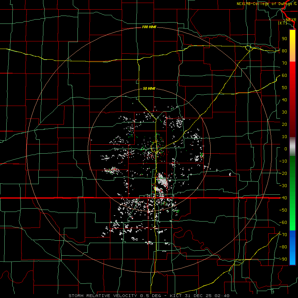Click the 30 value on velocity scale
The width and height of the screenshot is (298, 298).
(x=284, y=112)
